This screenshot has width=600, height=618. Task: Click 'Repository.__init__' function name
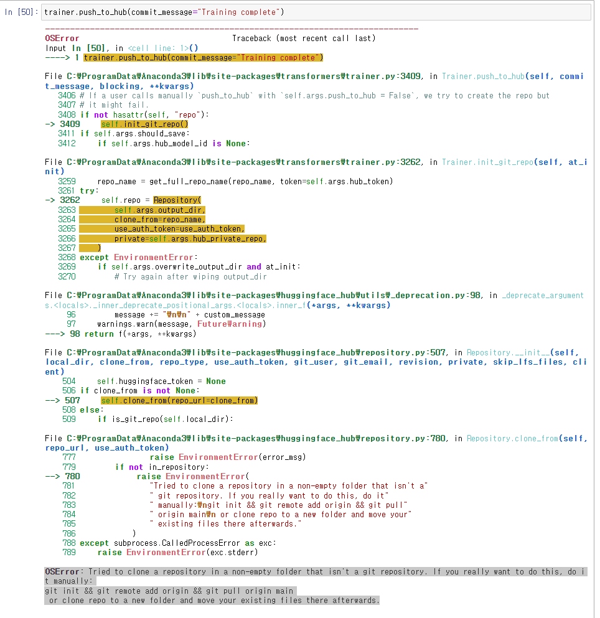point(509,352)
